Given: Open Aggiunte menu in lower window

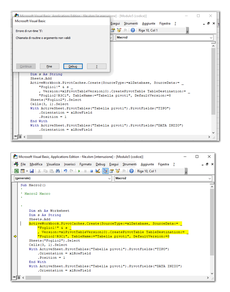Looking at the screenshot, I should (x=147, y=164).
